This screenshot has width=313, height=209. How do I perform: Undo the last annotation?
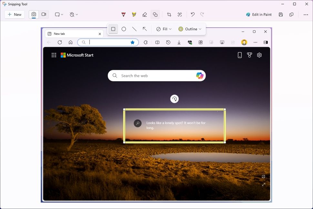tap(193, 14)
